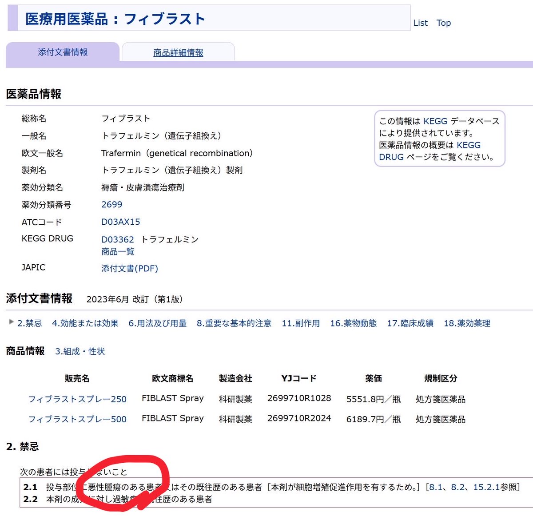This screenshot has width=533, height=516.
Task: Click the 販売名 column header
Action: pos(77,378)
